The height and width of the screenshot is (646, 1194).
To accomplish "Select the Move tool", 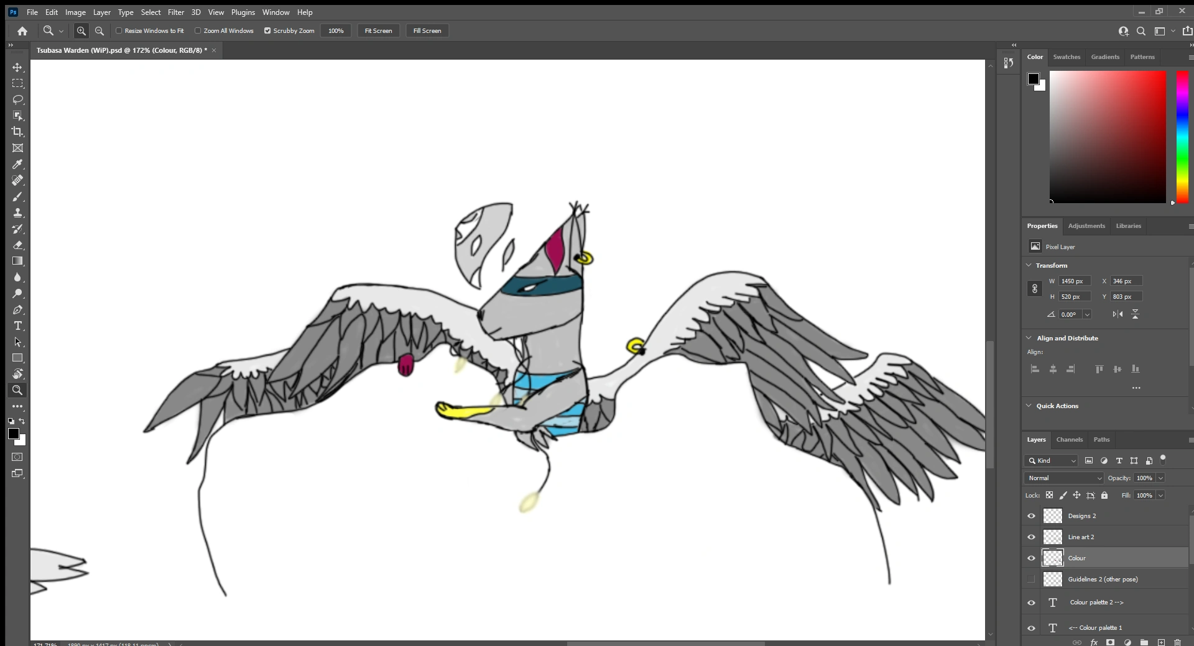I will [x=17, y=68].
